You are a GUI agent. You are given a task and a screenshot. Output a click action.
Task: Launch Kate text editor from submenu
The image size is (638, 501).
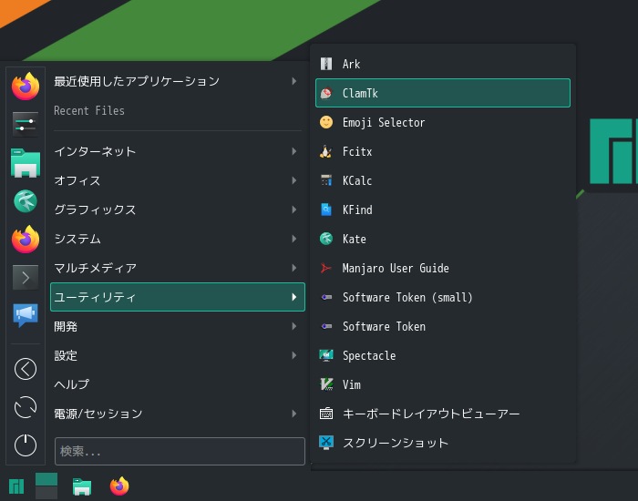point(443,239)
